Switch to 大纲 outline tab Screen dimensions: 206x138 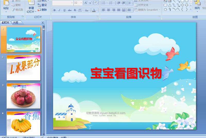pyautogui.click(x=16, y=23)
